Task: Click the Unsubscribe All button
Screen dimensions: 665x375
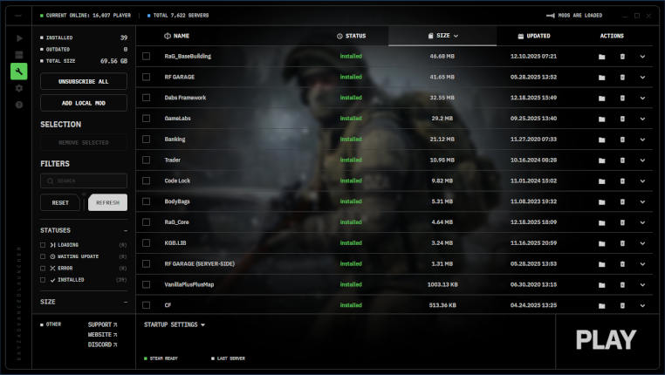Action: pos(84,81)
